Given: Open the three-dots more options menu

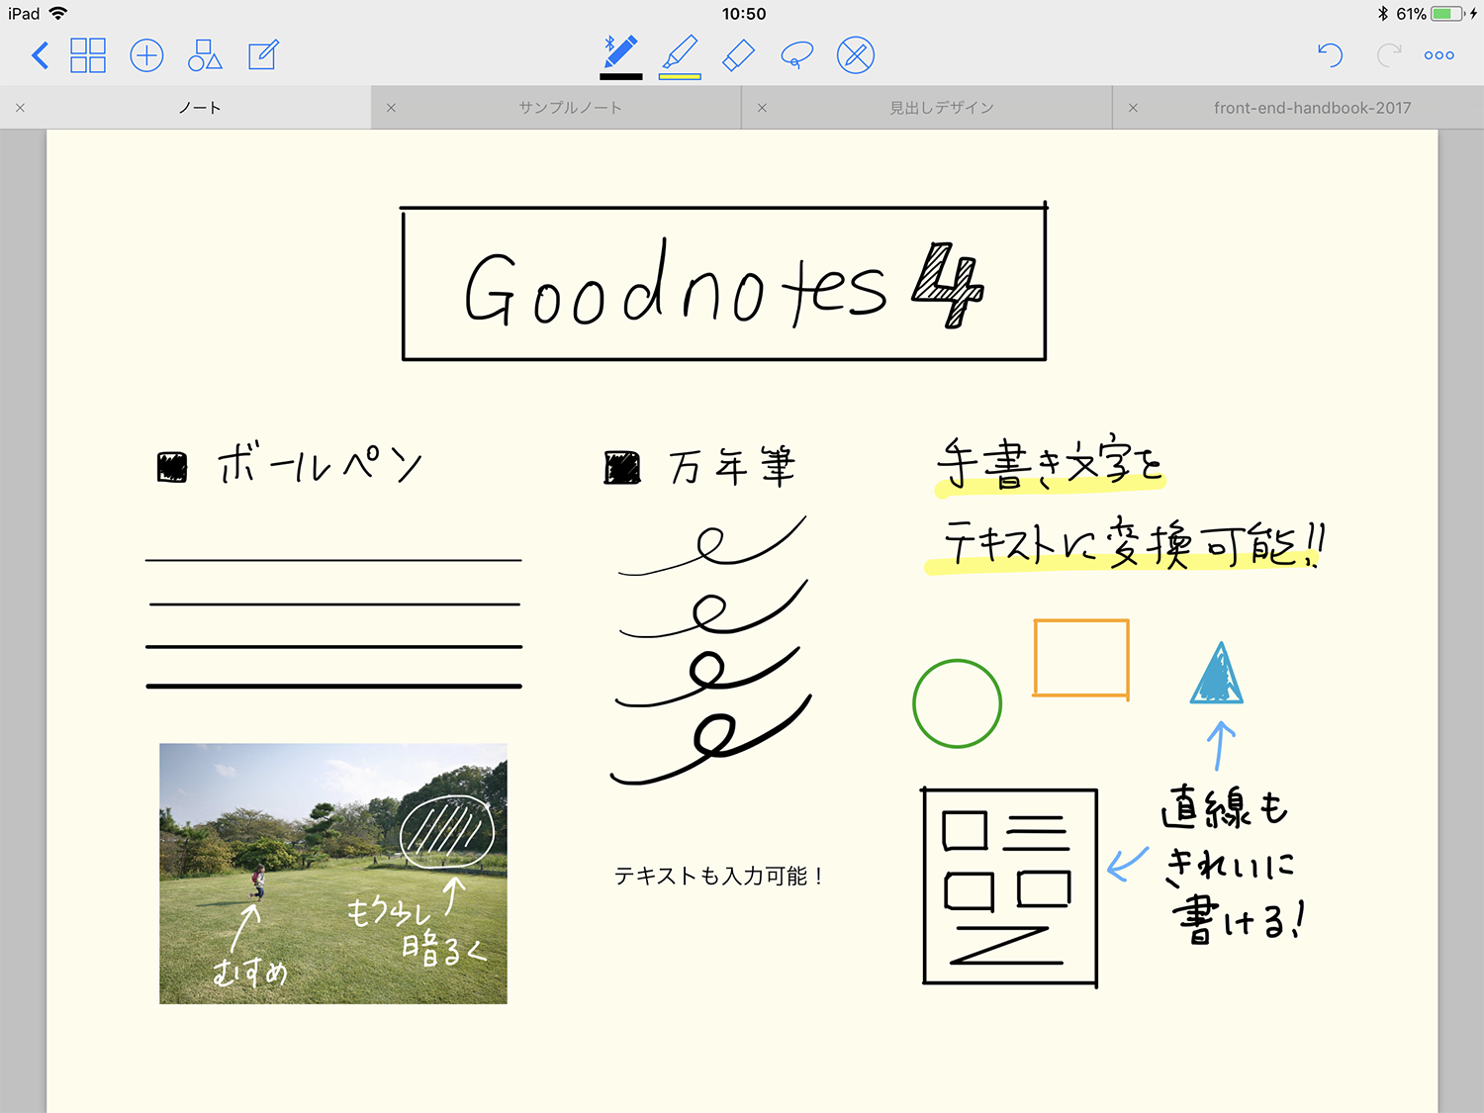Looking at the screenshot, I should 1439,55.
